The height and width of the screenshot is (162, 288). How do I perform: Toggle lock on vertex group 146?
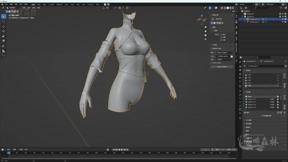click(x=278, y=80)
